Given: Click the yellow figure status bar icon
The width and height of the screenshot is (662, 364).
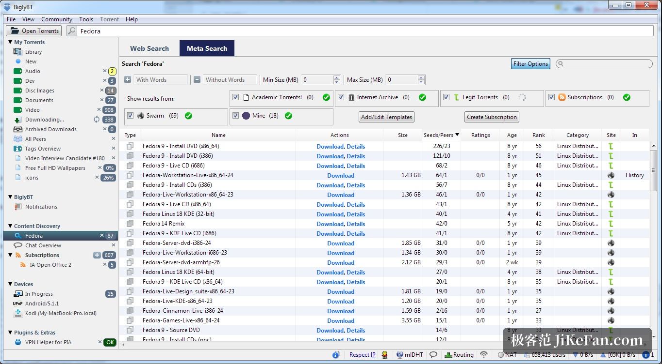Looking at the screenshot, I should (x=385, y=355).
